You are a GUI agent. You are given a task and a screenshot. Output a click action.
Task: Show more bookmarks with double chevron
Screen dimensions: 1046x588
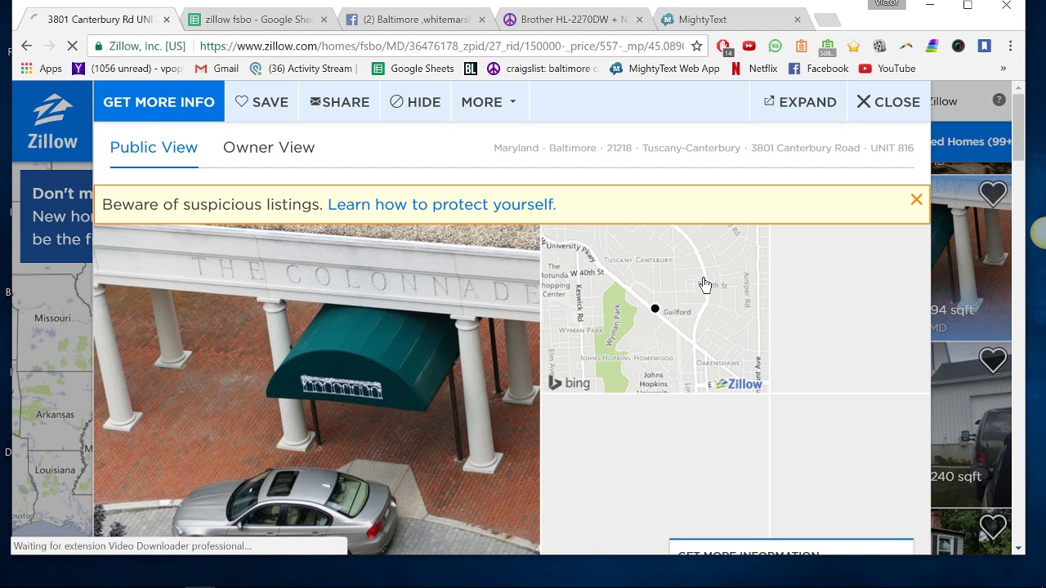click(1003, 69)
